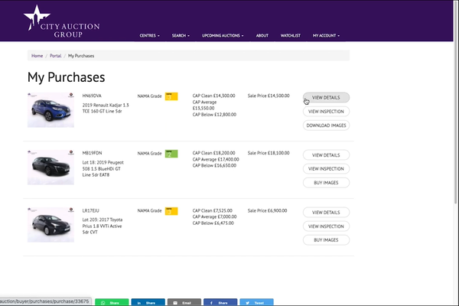
Task: Open the Toyota Prius thumbnail image
Action: point(50,224)
